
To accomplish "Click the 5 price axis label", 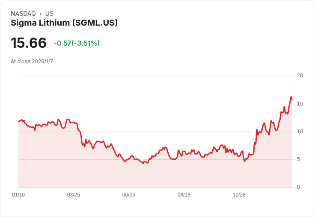I will point(298,159).
